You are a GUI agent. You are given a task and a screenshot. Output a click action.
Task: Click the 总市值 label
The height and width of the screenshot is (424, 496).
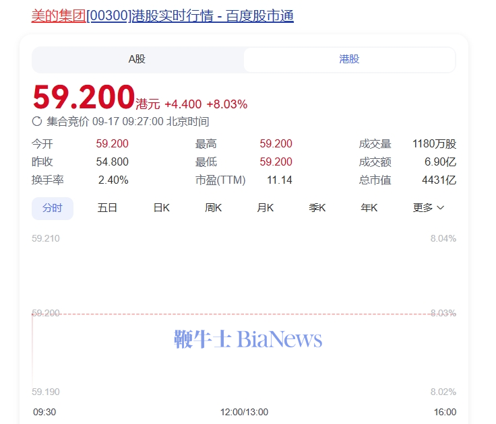click(x=375, y=180)
